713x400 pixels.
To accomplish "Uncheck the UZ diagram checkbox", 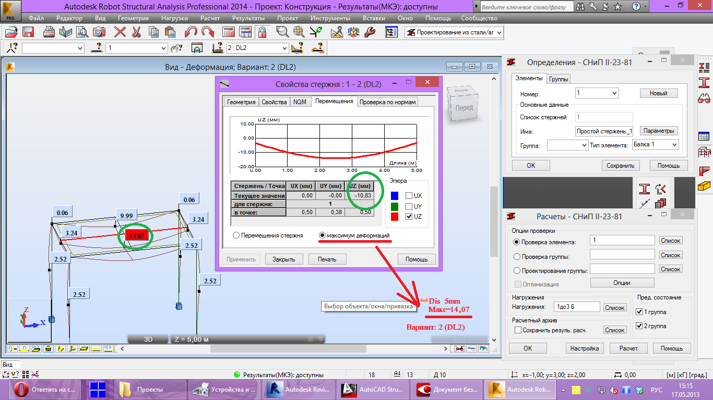I will [409, 217].
